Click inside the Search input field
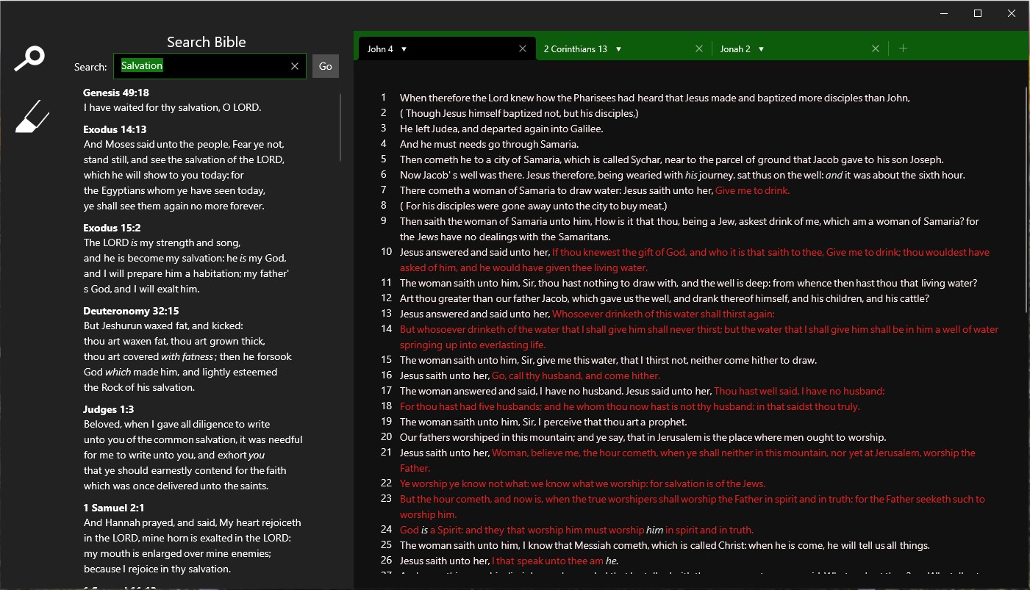 click(x=210, y=66)
